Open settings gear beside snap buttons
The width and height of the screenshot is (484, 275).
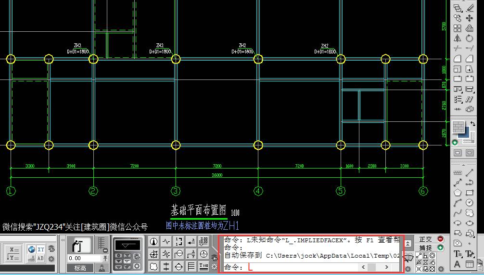click(441, 269)
